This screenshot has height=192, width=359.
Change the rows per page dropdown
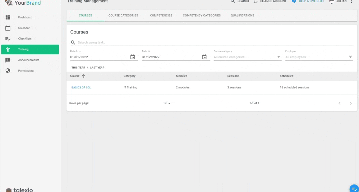(167, 103)
